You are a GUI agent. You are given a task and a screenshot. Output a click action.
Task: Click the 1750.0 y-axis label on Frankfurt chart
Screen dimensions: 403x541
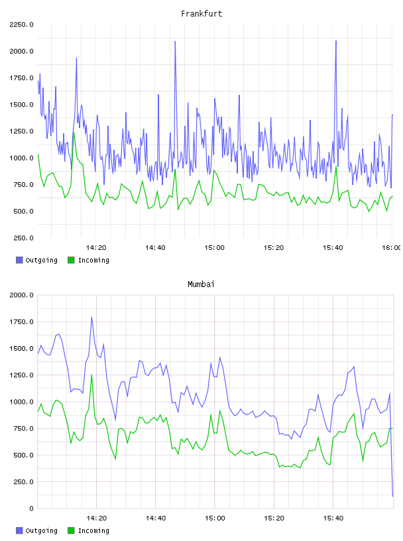(x=22, y=78)
